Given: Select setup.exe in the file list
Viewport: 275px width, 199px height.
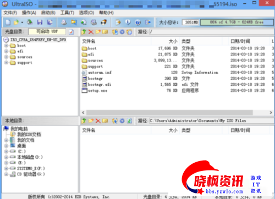Looking at the screenshot, I should (97, 91).
